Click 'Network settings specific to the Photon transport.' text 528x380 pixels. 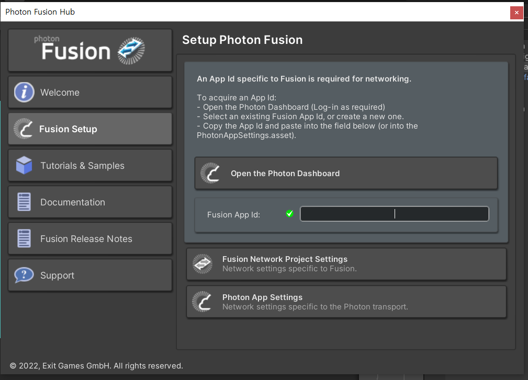point(315,307)
